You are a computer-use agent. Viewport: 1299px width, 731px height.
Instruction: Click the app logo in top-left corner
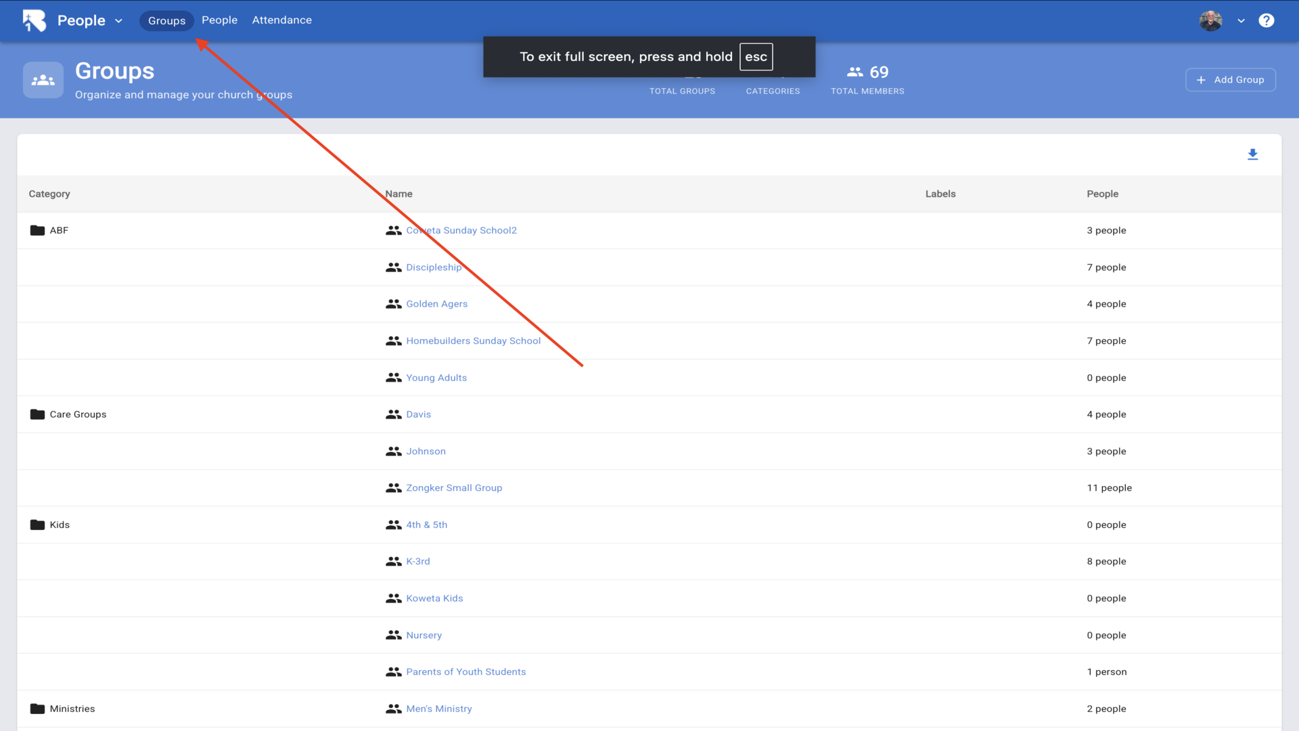point(34,20)
